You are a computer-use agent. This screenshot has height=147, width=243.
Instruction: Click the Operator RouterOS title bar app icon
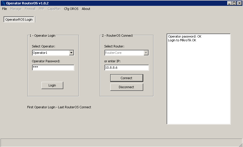[4, 3]
